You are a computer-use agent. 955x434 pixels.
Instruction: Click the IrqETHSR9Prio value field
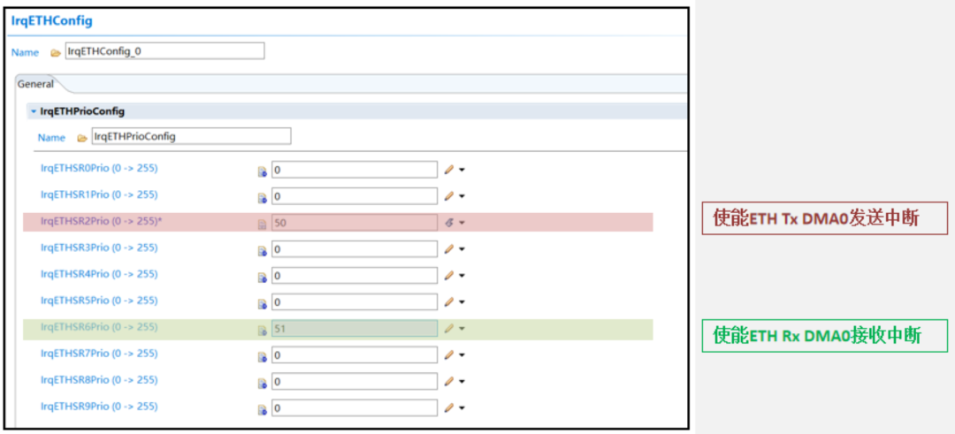(x=354, y=408)
